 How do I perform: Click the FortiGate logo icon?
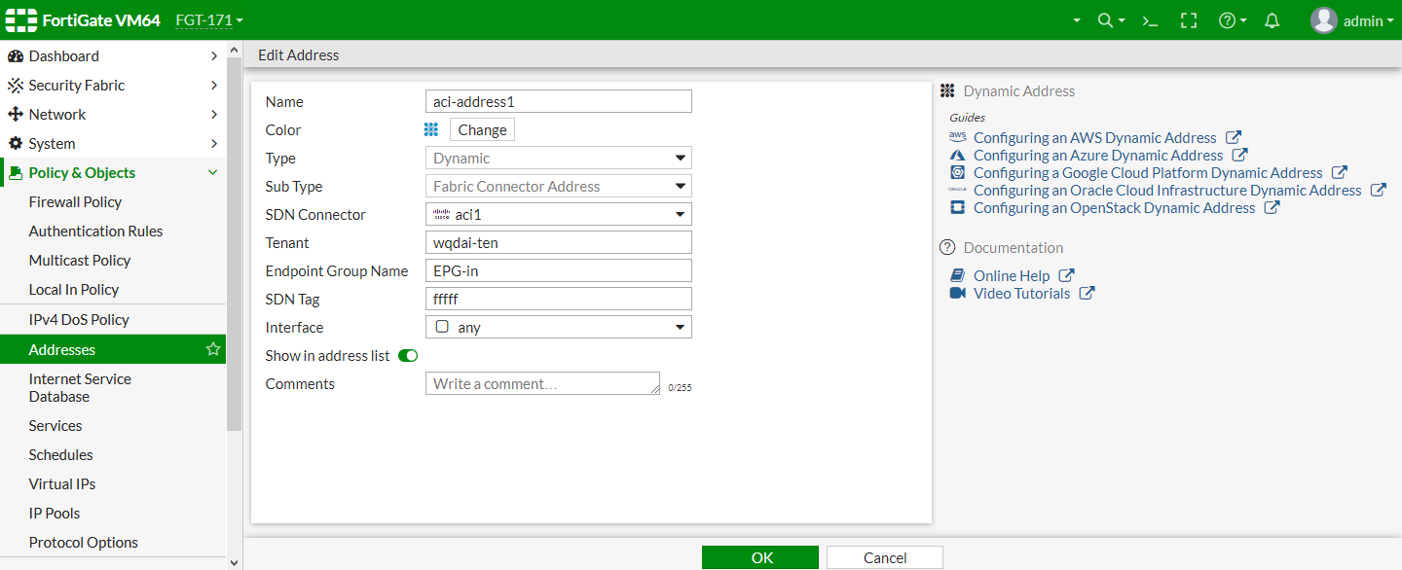[x=20, y=19]
